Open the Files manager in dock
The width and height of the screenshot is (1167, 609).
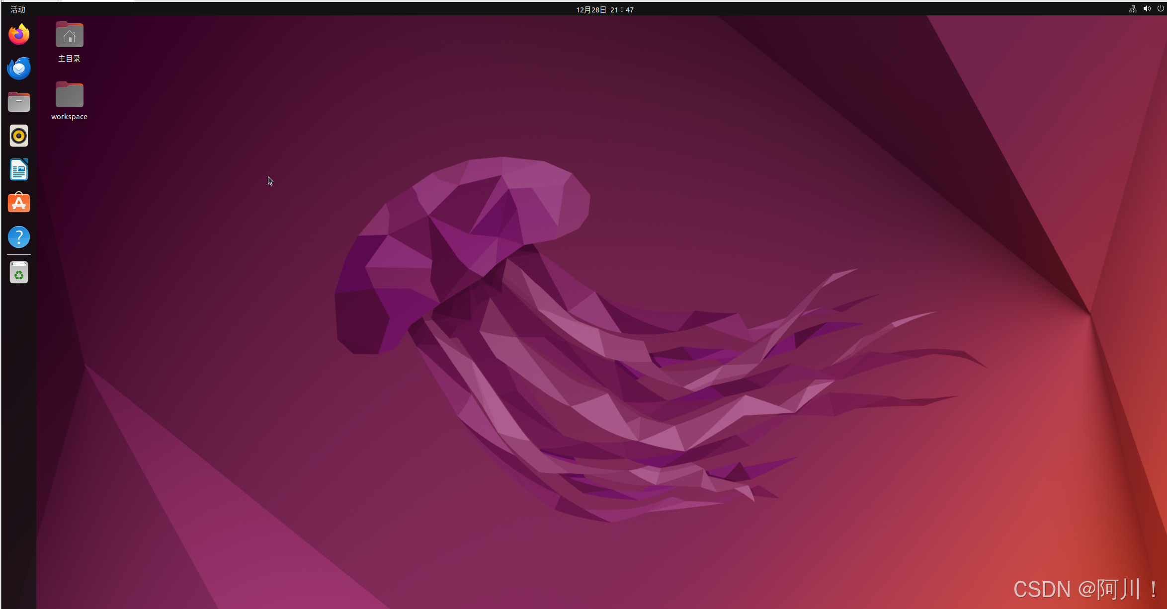pos(19,102)
